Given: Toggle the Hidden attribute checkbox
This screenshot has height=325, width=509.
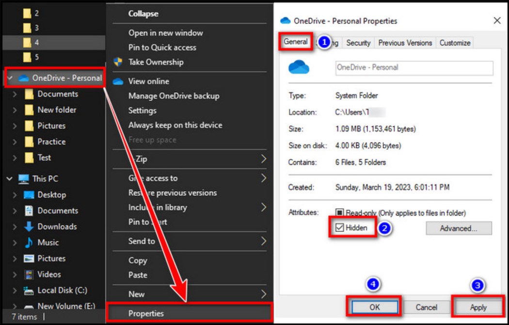Looking at the screenshot, I should click(340, 228).
